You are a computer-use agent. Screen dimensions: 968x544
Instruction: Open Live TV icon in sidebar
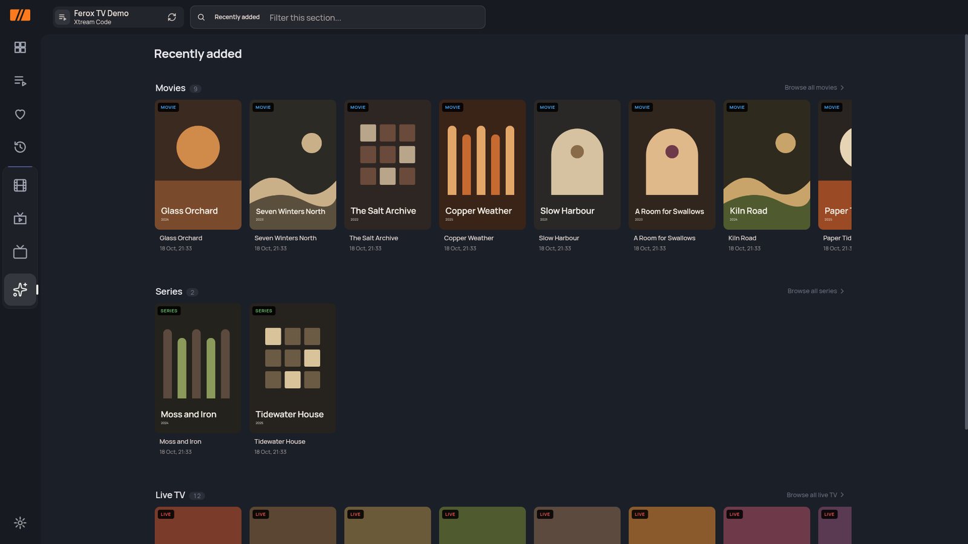(x=20, y=252)
